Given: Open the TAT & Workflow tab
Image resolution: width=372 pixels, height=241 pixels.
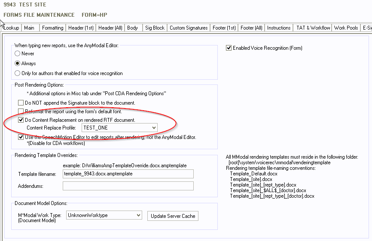Looking at the screenshot, I should tap(313, 28).
